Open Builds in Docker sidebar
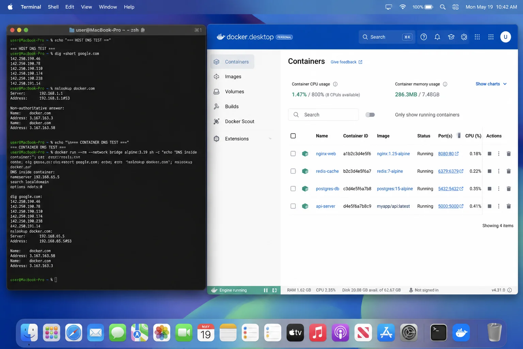Image resolution: width=523 pixels, height=349 pixels. [x=232, y=107]
